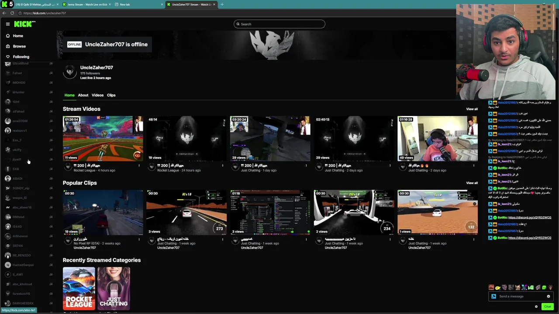The height and width of the screenshot is (314, 559).
Task: Focus the Search field
Action: tap(279, 24)
